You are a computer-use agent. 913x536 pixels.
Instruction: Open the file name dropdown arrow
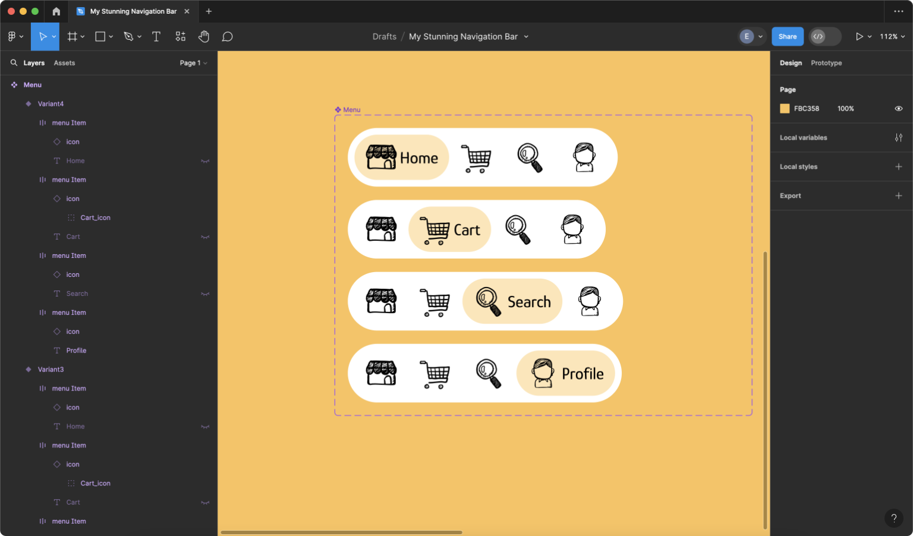click(x=525, y=36)
